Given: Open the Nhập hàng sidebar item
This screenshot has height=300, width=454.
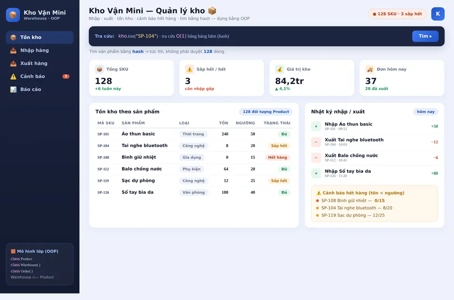Looking at the screenshot, I should point(40,51).
